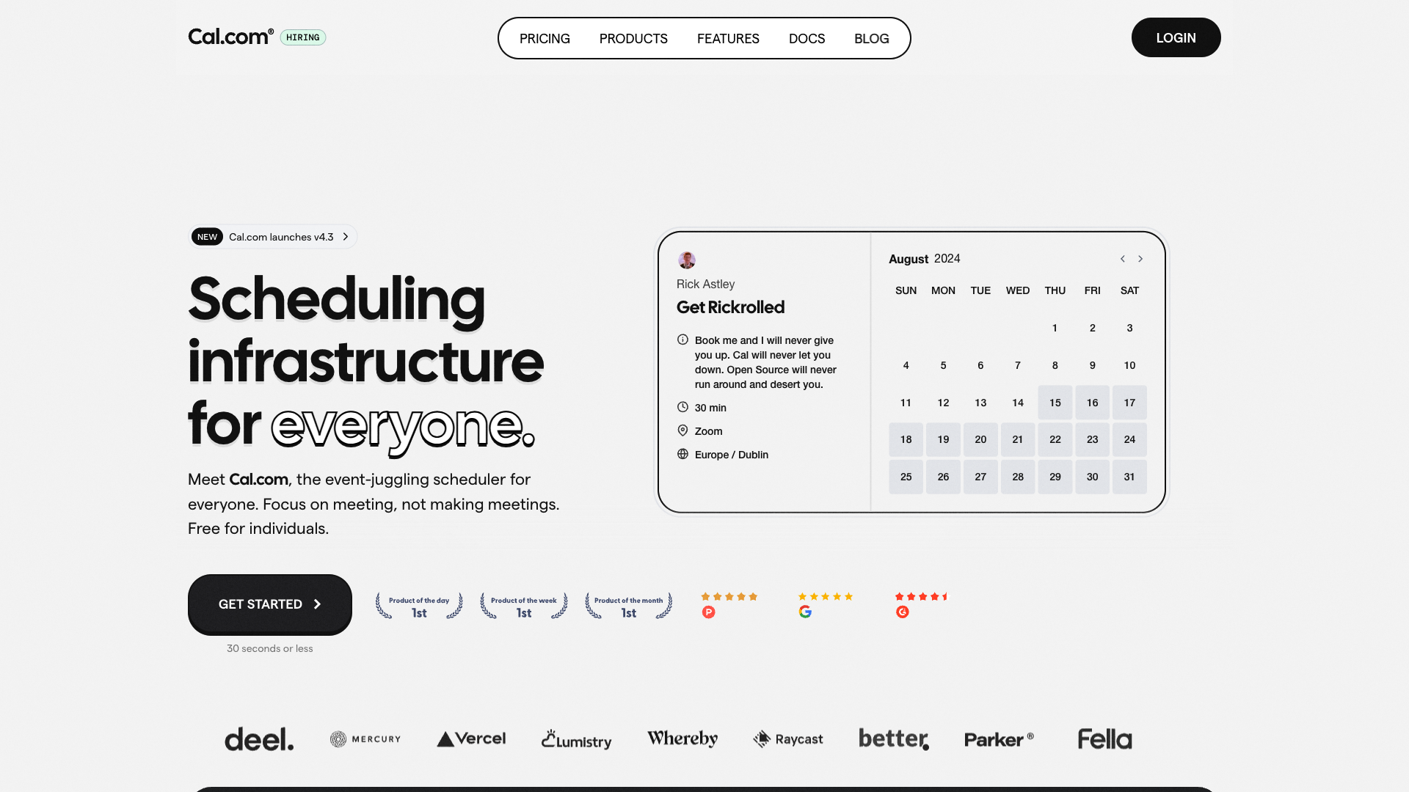
Task: Click the Product Hunt rating stars icon
Action: [x=729, y=597]
